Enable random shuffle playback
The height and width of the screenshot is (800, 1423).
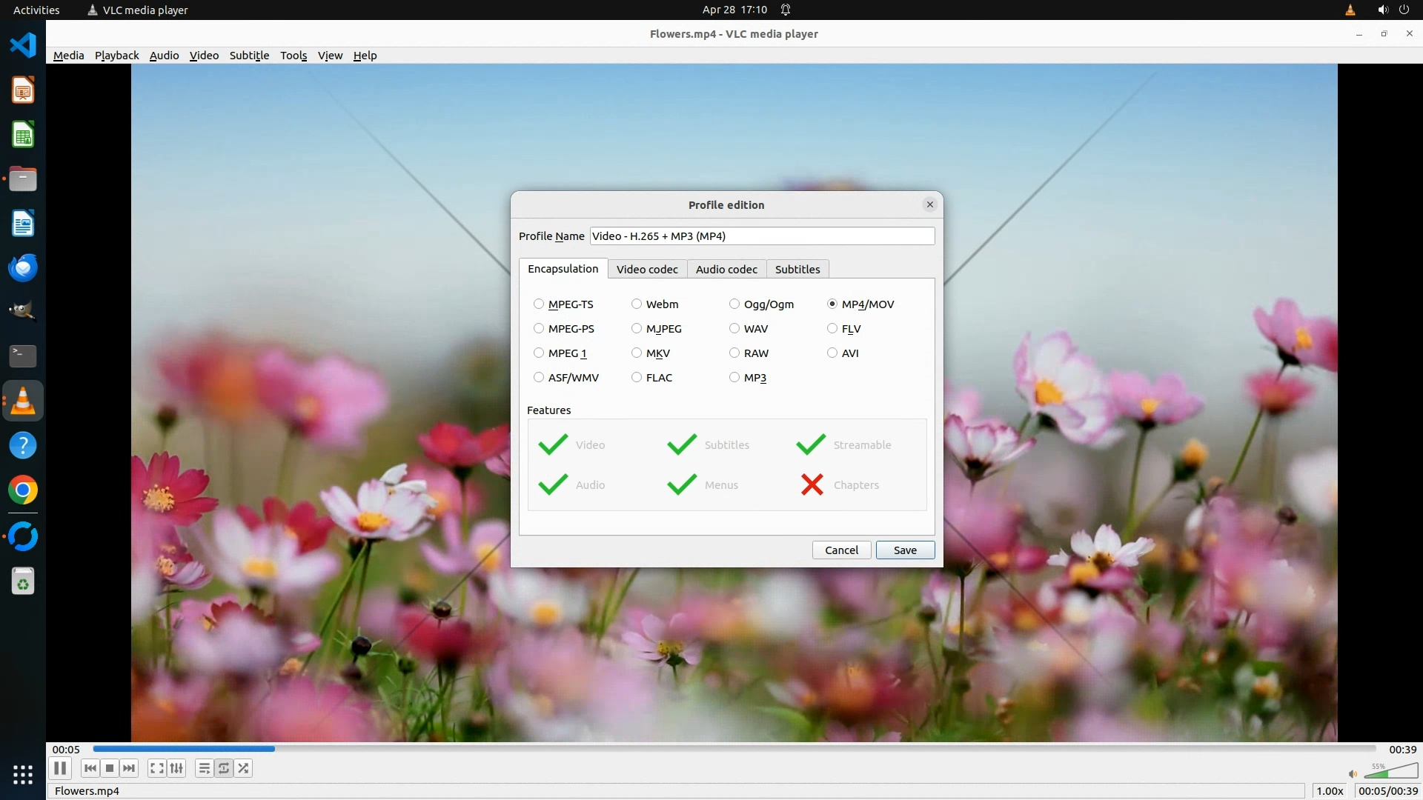click(243, 768)
